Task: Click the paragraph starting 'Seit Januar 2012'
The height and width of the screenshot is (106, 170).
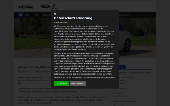Action: (63, 100)
